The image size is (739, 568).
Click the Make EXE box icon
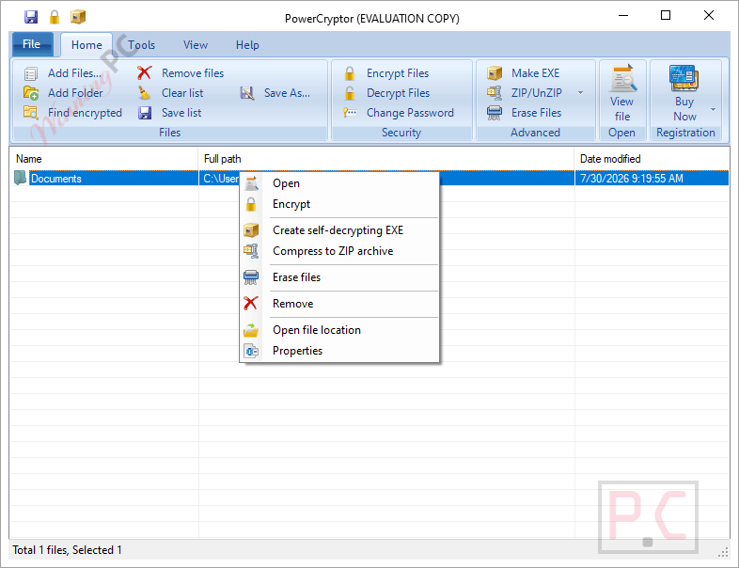pos(495,73)
